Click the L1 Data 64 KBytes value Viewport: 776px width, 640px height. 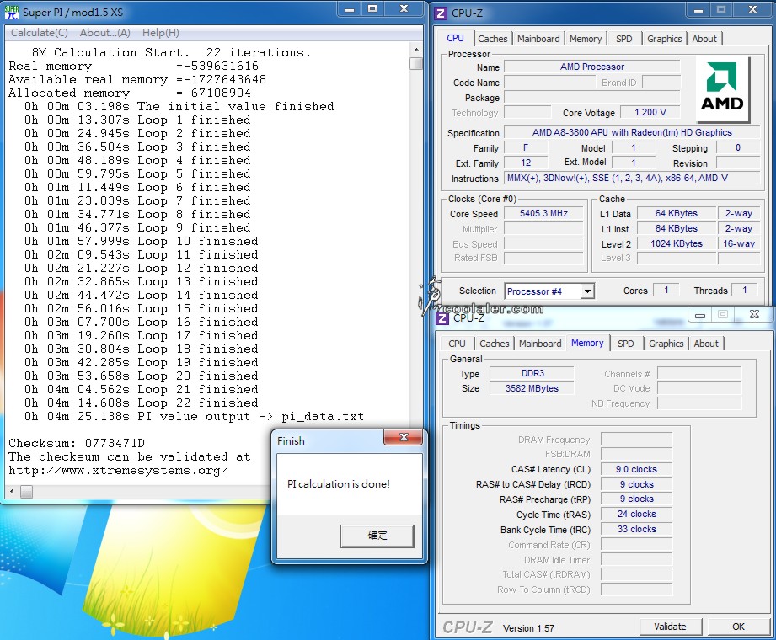point(676,213)
